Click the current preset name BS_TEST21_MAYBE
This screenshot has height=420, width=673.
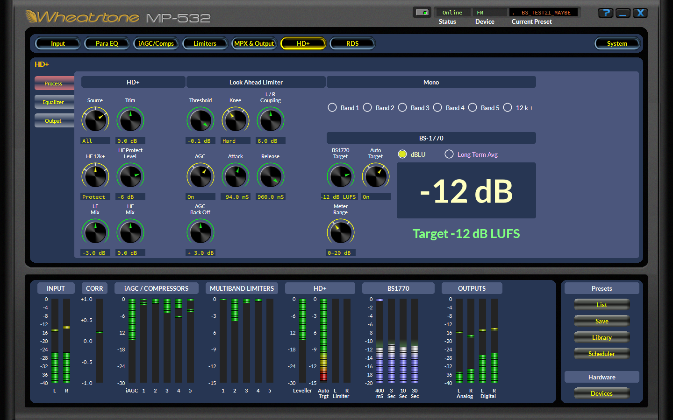click(544, 13)
